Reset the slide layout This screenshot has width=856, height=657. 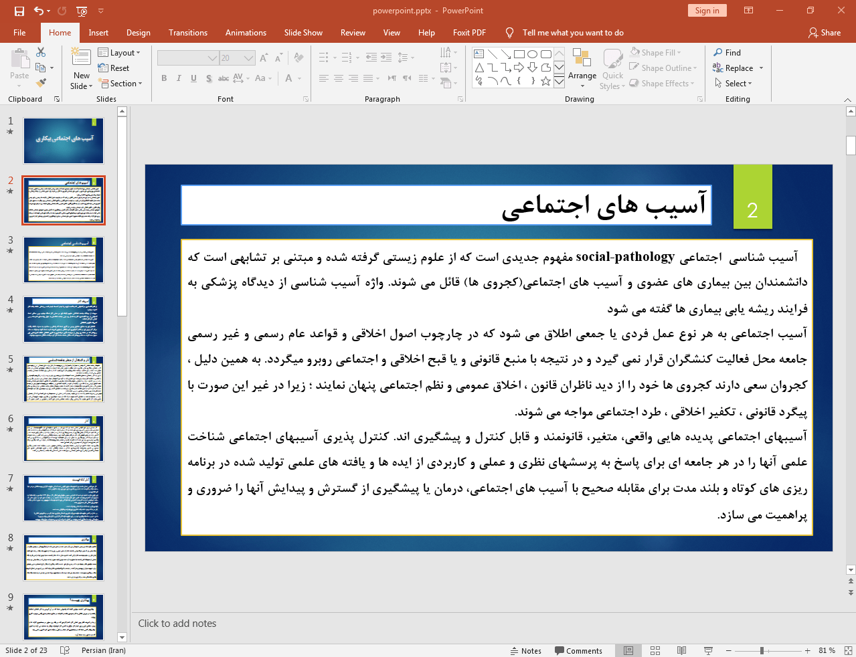click(114, 68)
